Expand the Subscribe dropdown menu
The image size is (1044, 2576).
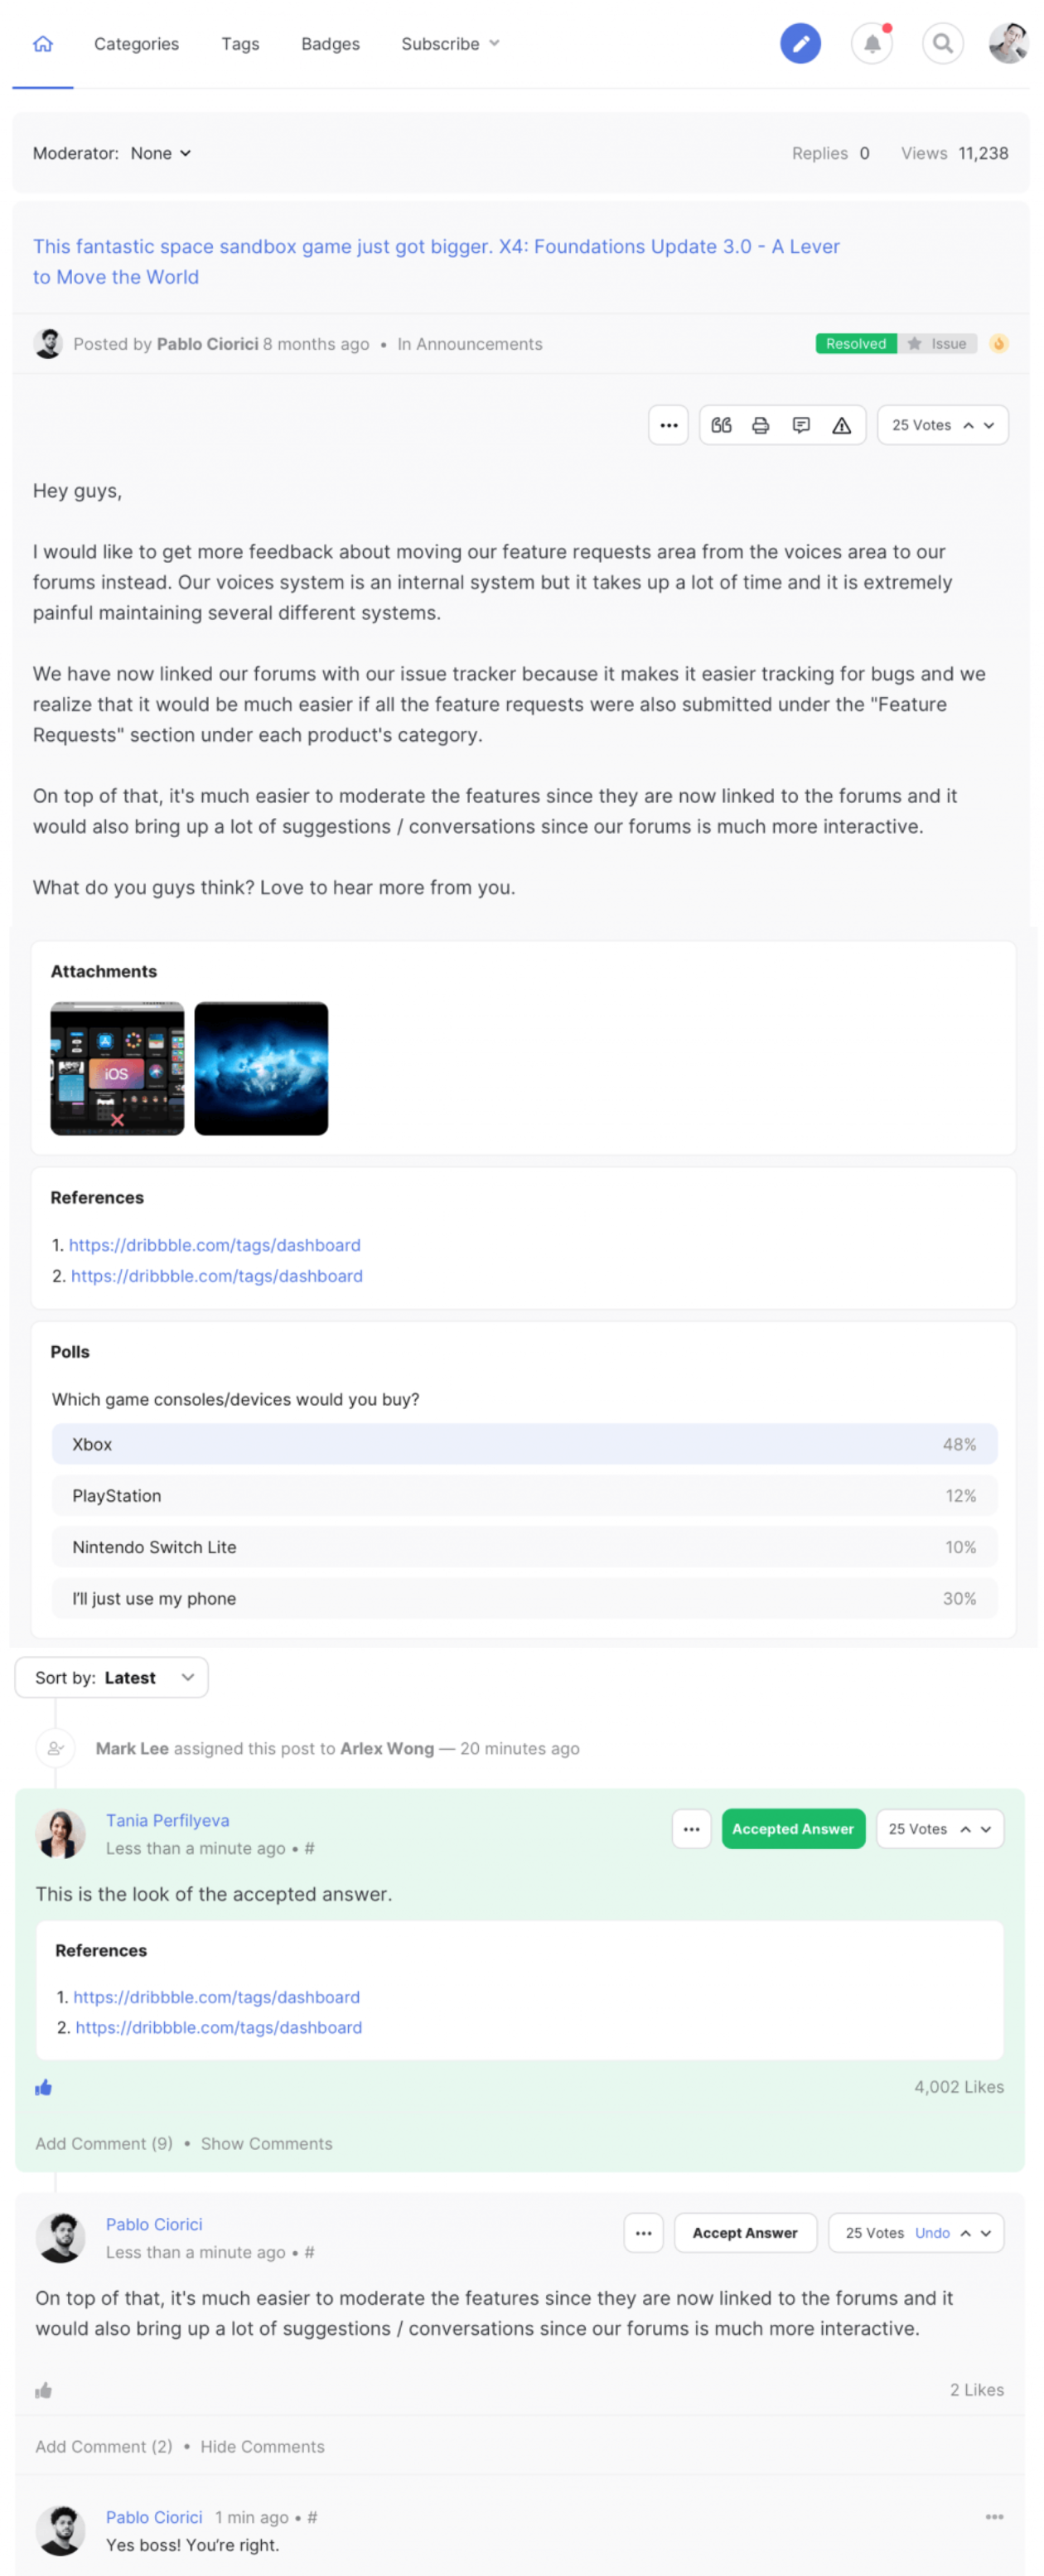point(450,44)
